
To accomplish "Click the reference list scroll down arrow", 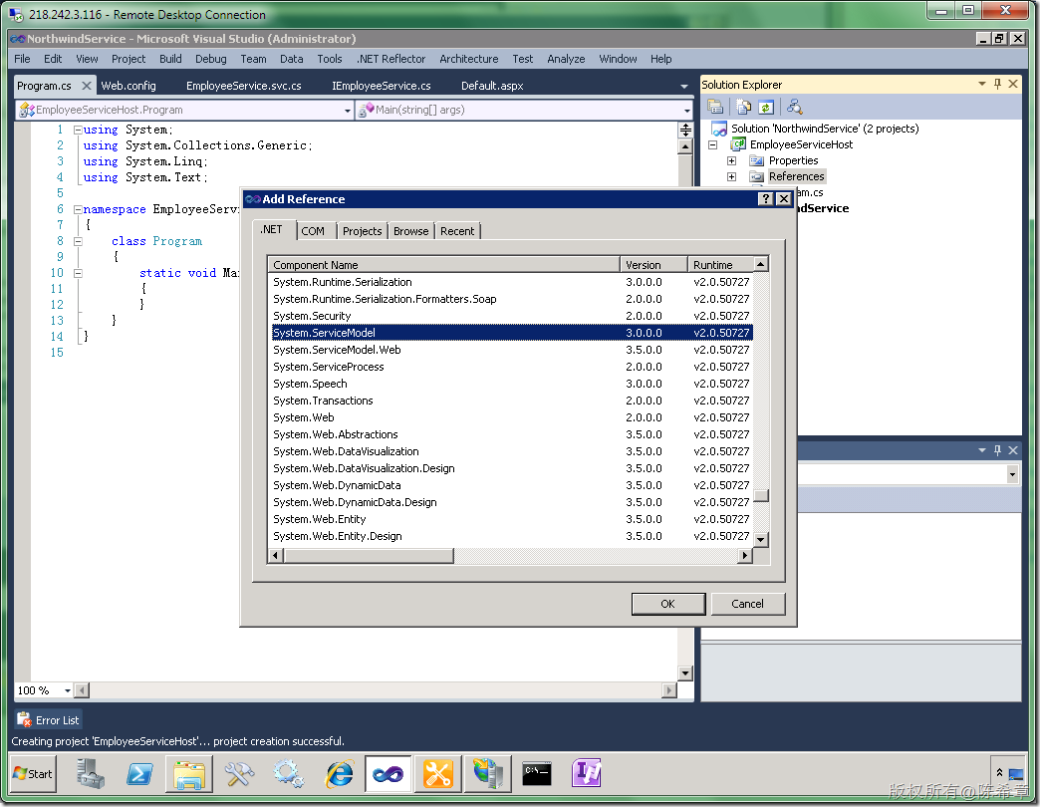I will 761,540.
